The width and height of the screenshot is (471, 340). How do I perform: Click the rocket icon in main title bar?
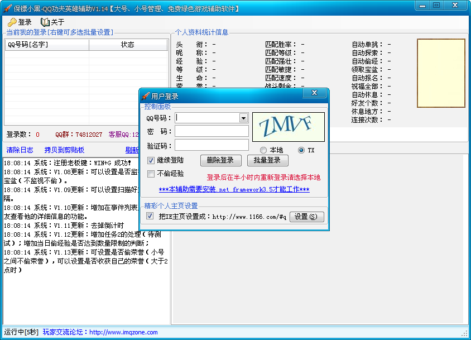(x=7, y=8)
